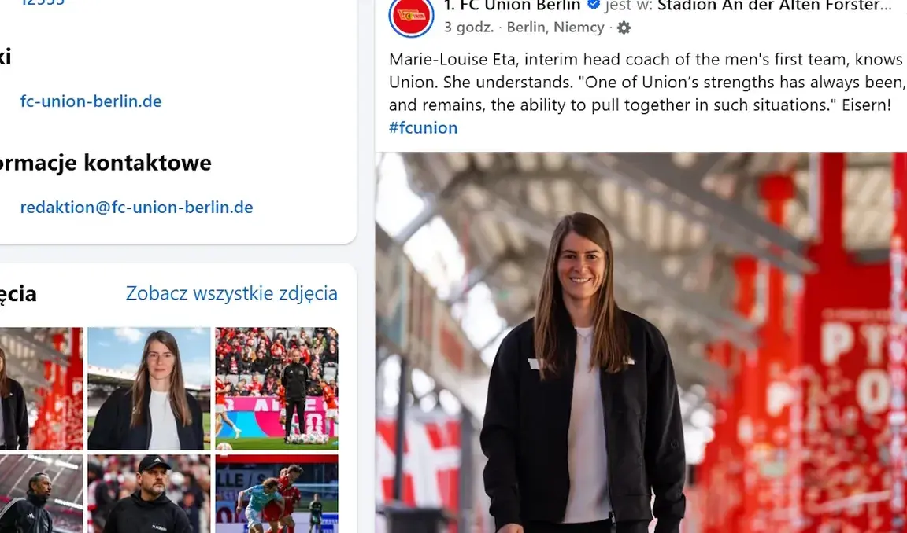Open Zobacz wszystkie zdjęcia link
This screenshot has height=533, width=907.
pyautogui.click(x=232, y=293)
